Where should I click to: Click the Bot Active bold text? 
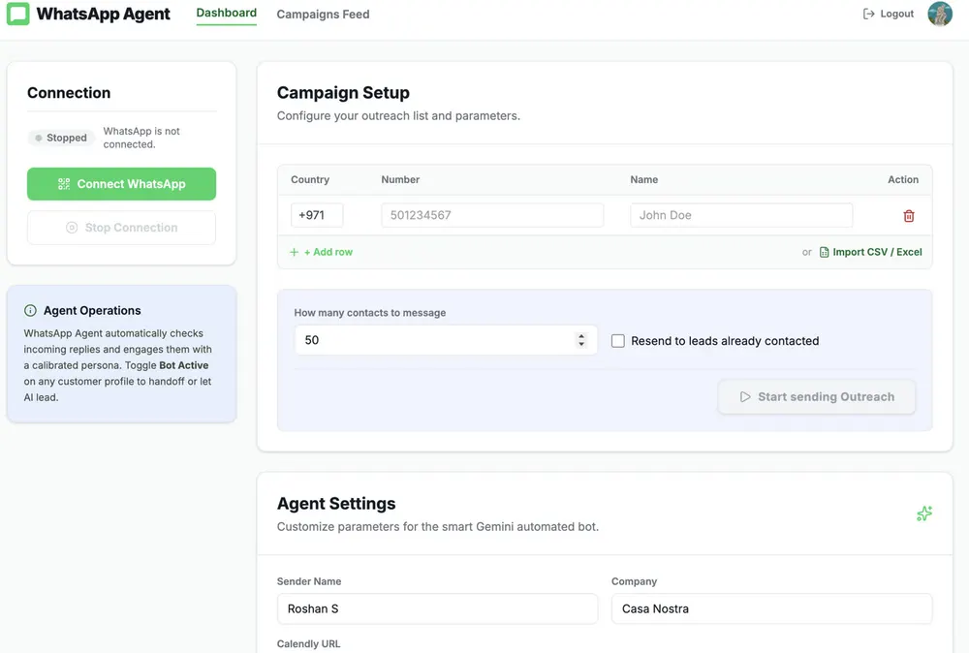click(183, 365)
